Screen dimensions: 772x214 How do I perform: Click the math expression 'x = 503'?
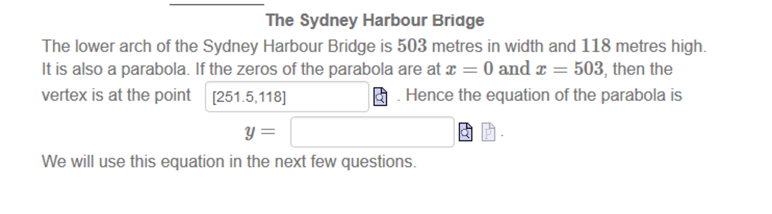570,69
